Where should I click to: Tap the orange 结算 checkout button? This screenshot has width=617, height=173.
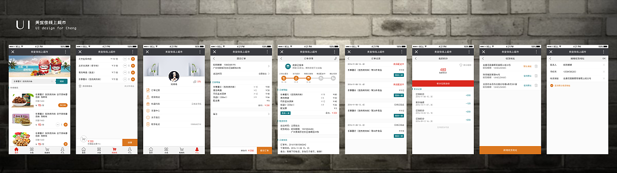(x=130, y=142)
